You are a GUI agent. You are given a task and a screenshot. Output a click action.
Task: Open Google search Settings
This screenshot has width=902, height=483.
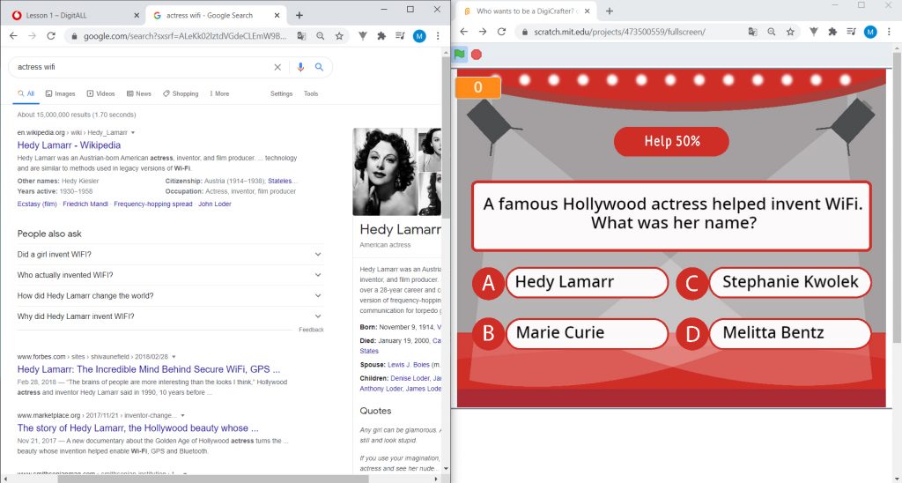point(281,93)
